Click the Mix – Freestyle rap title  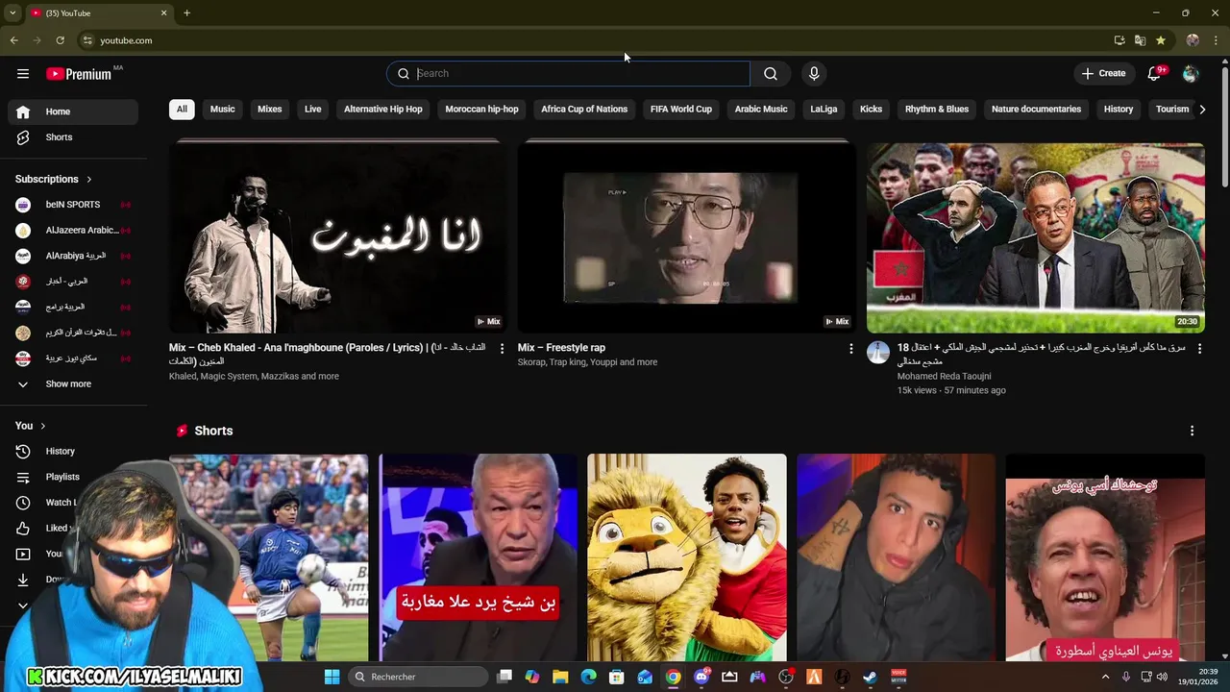click(561, 348)
